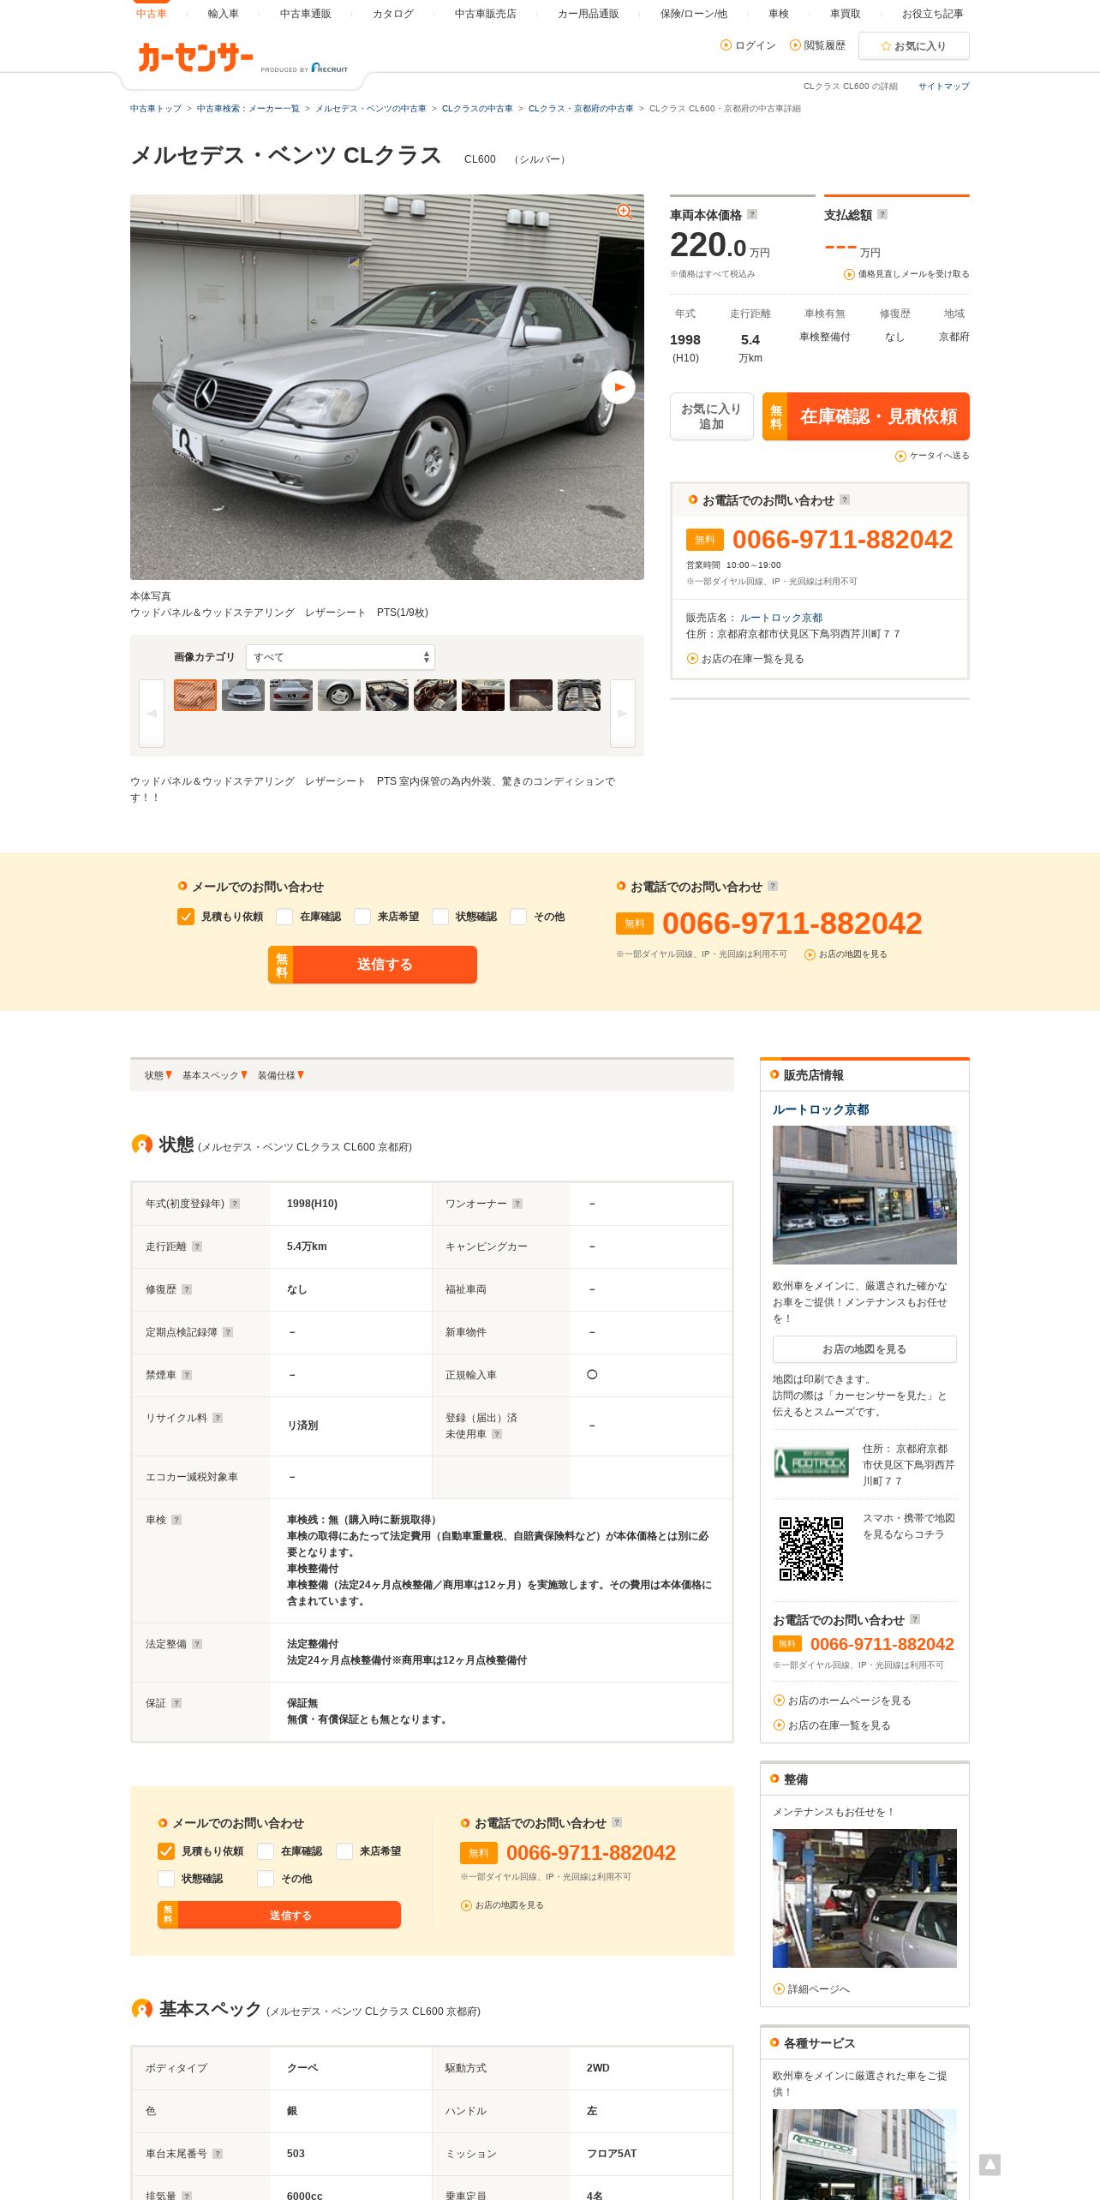
Task: Open 車買取 navigation tab
Action: coord(846,14)
